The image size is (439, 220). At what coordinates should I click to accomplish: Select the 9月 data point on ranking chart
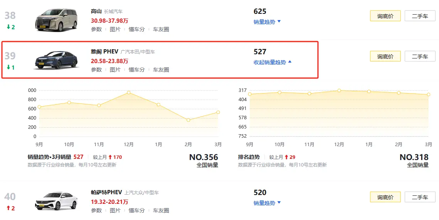point(250,94)
